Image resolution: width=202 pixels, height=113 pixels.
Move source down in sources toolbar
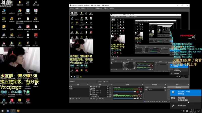pos(103,98)
